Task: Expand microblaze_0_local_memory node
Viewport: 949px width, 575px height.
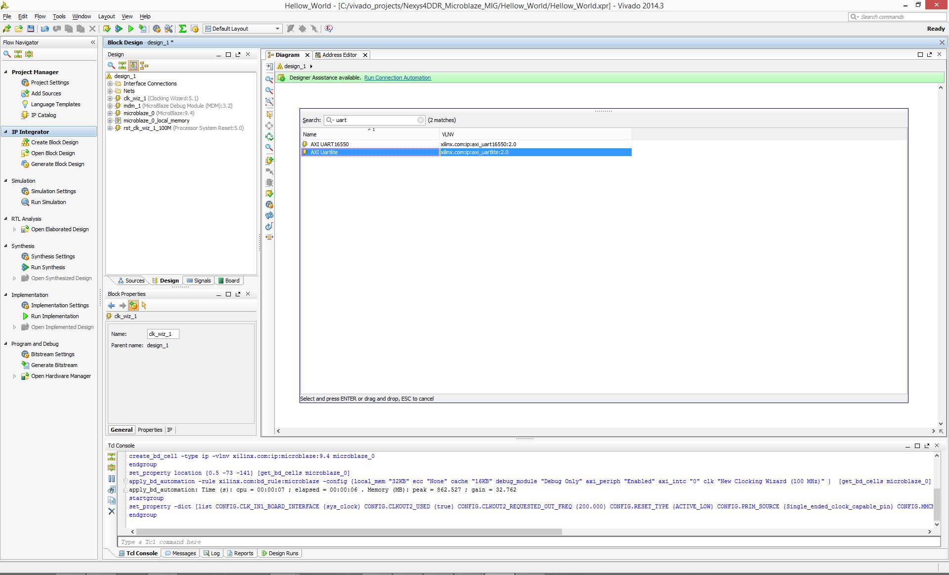Action: 110,121
